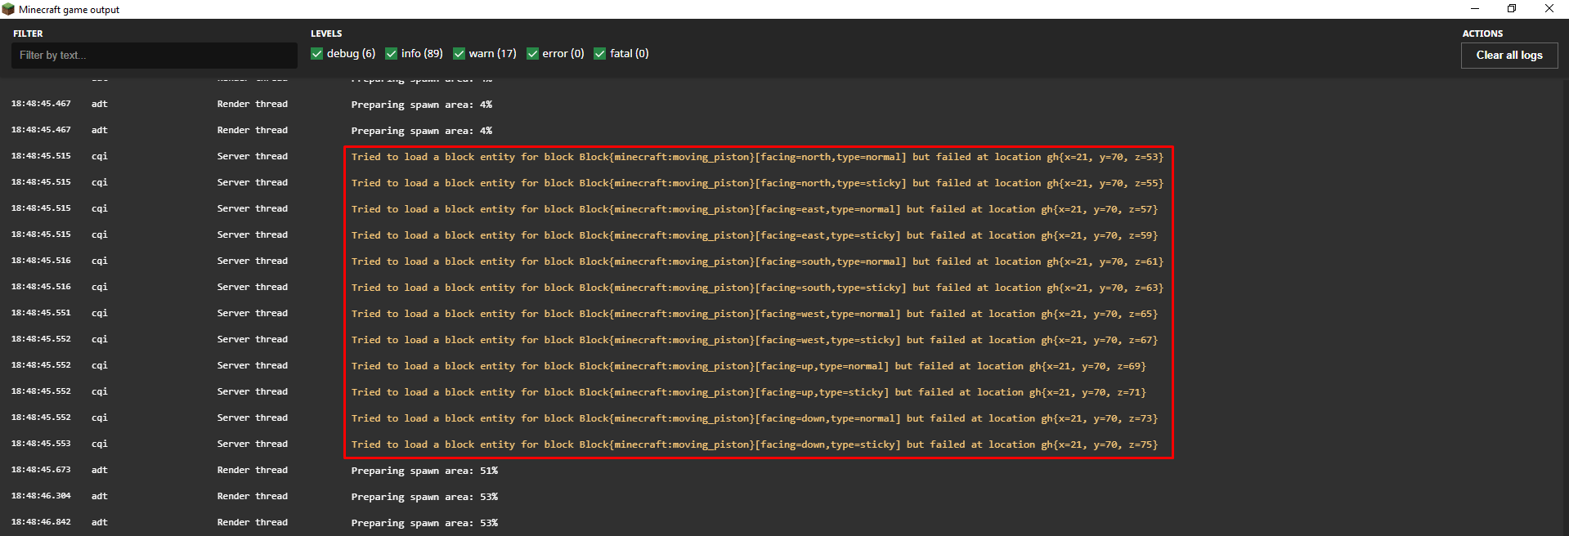Screen dimensions: 1569x536
Task: Focus the Filter by text input field
Action: (x=154, y=56)
